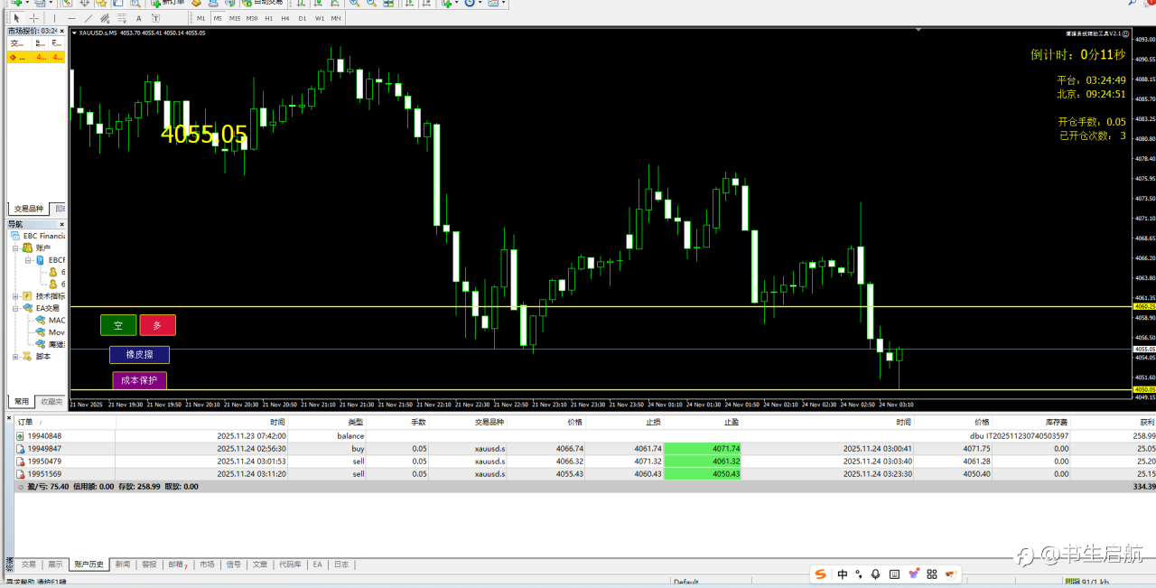Image resolution: width=1156 pixels, height=588 pixels.
Task: Open the 交易品种 tab in market watch
Action: pos(28,209)
